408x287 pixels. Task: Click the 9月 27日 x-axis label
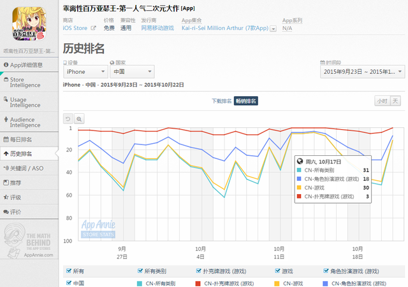(122, 253)
